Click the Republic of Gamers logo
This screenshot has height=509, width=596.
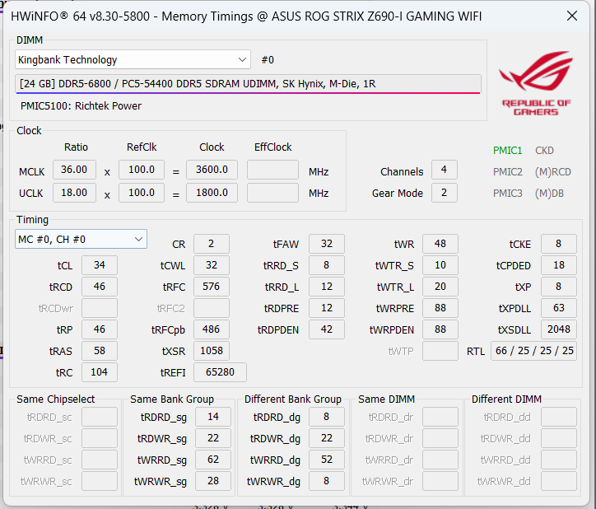536,83
